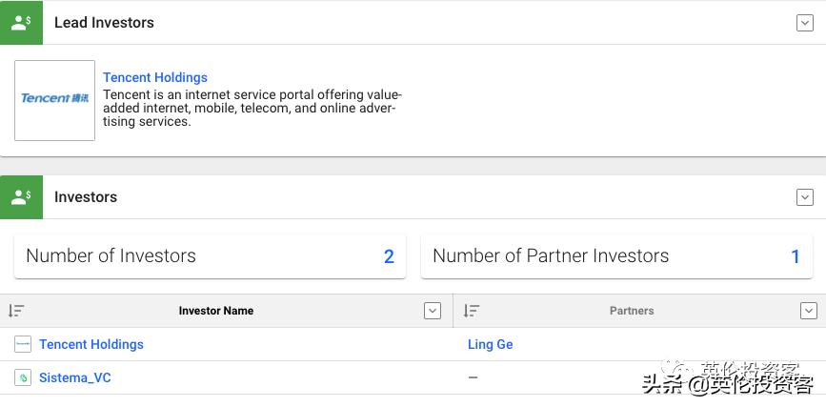Click the Sistema_VC row logo icon
The height and width of the screenshot is (407, 826).
tap(23, 378)
